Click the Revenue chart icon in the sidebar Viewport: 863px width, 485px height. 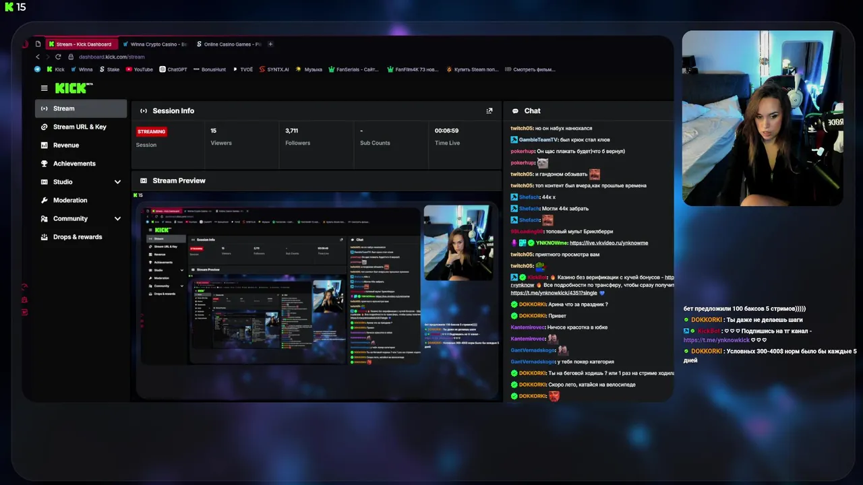point(44,145)
